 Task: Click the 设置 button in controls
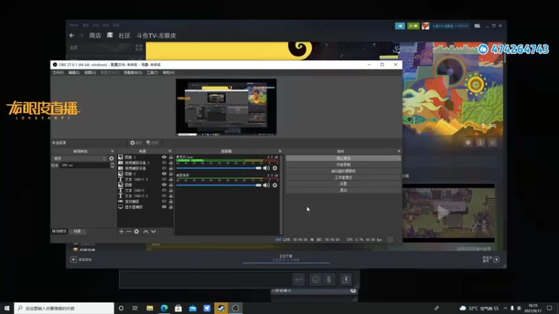[343, 184]
